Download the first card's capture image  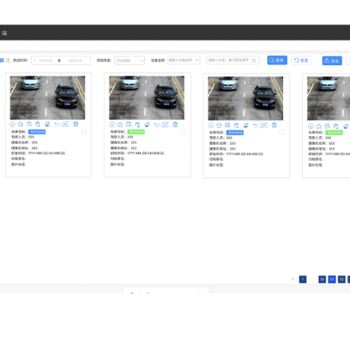pyautogui.click(x=13, y=124)
